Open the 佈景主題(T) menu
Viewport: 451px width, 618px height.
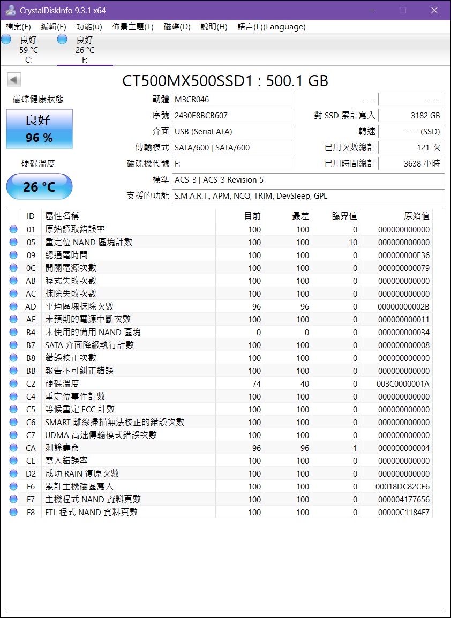pos(133,27)
